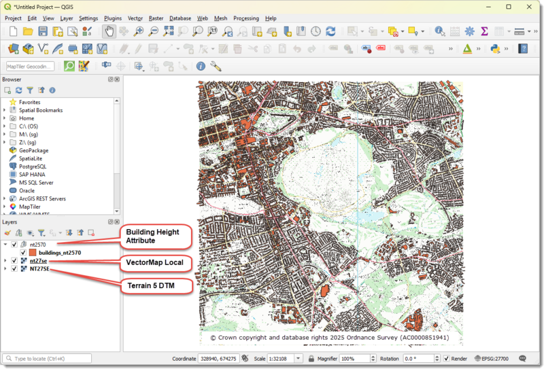Open a project using the folder icon
This screenshot has width=544, height=369.
point(28,31)
